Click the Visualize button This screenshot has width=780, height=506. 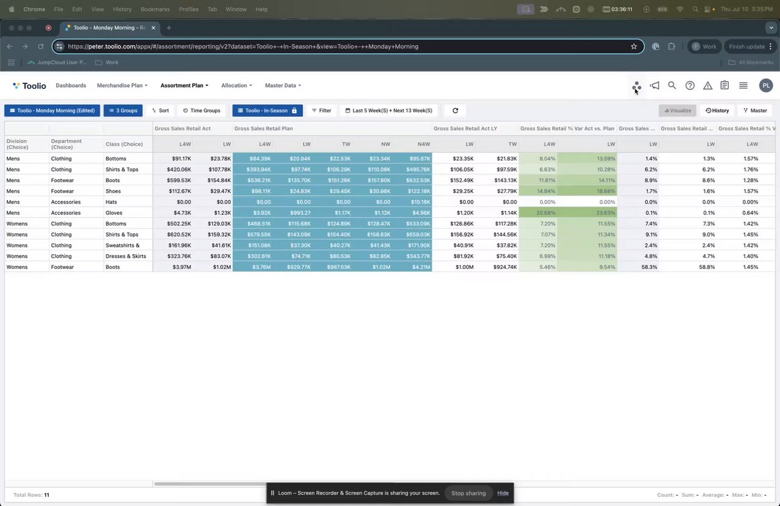tap(678, 110)
